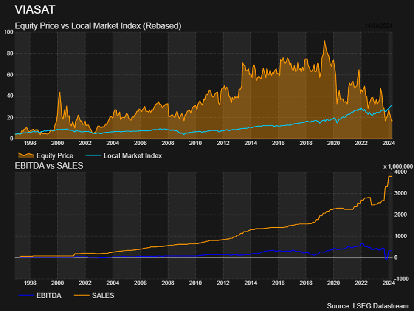This screenshot has height=311, width=414.
Task: Click 2020 on the equity price chart axis
Action: [333, 143]
